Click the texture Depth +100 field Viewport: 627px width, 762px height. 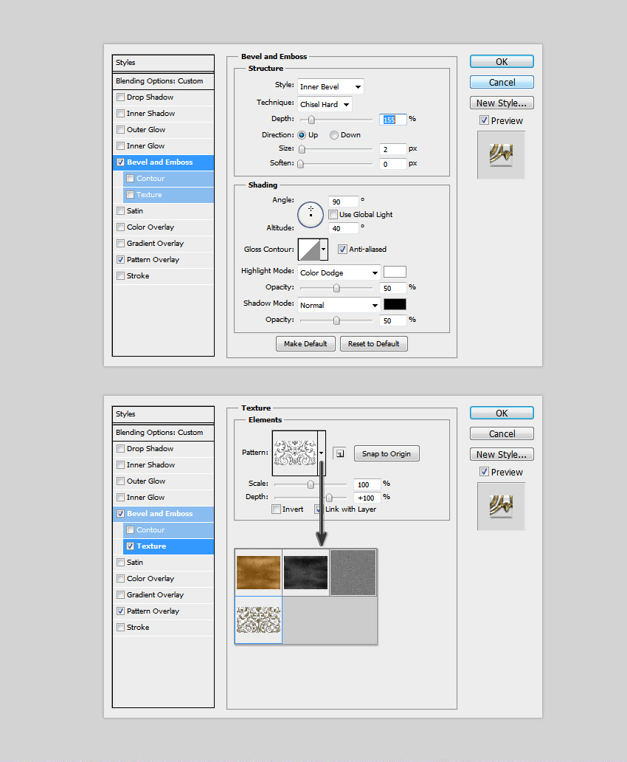(x=367, y=498)
